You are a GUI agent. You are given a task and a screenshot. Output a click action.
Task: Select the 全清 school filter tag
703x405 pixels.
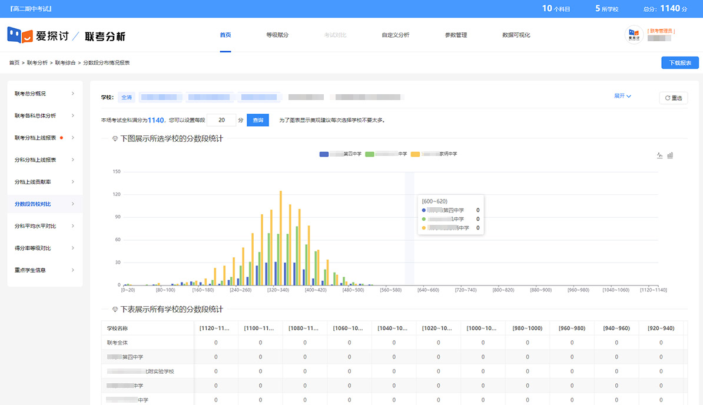point(127,97)
